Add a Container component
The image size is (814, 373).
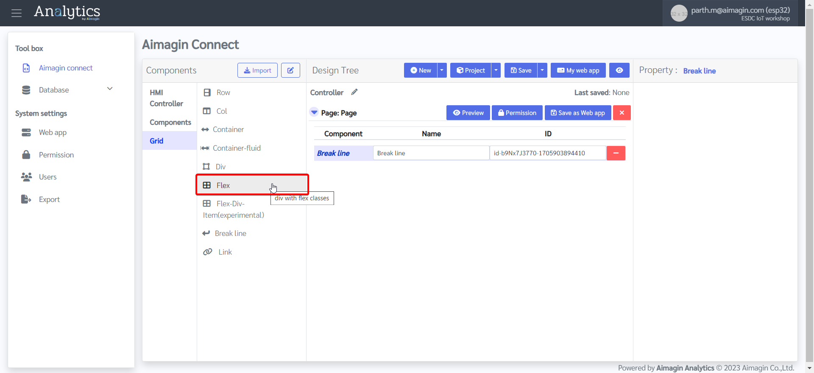pos(251,129)
